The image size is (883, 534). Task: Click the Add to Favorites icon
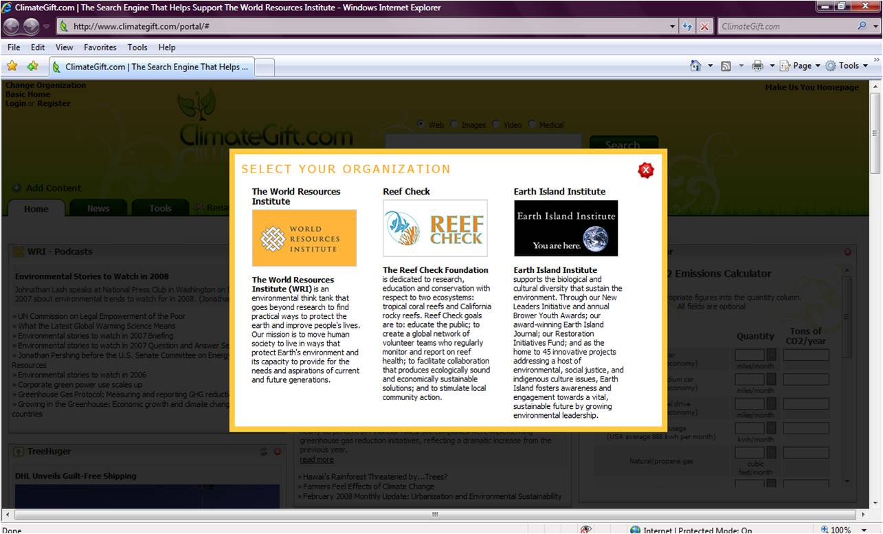coord(32,67)
